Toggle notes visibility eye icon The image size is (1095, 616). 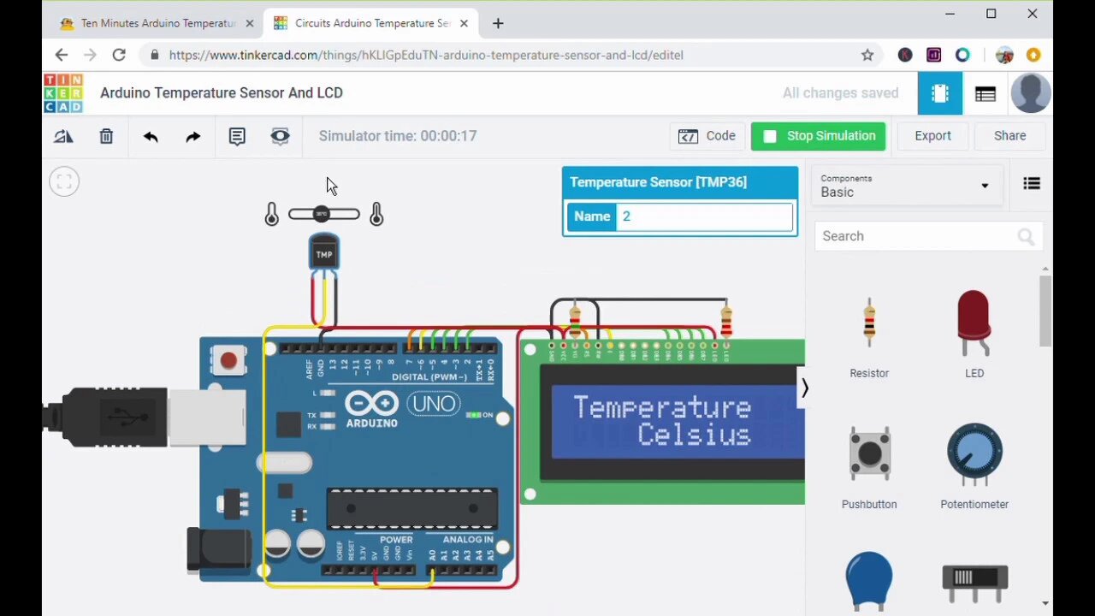(280, 136)
